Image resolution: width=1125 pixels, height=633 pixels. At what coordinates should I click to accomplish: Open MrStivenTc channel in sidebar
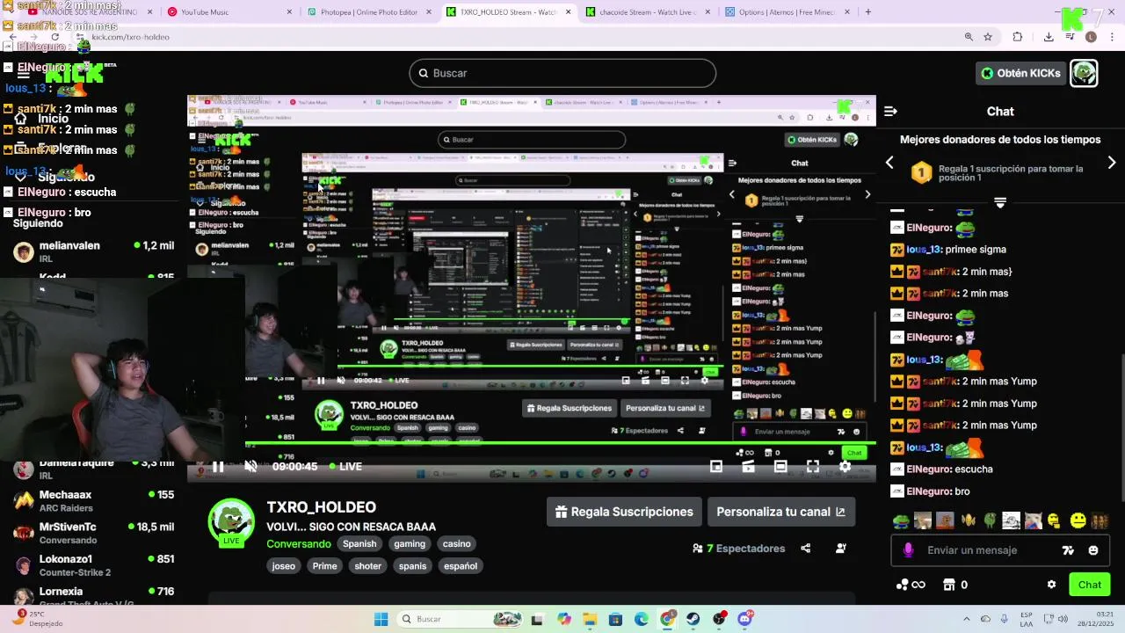pos(94,533)
